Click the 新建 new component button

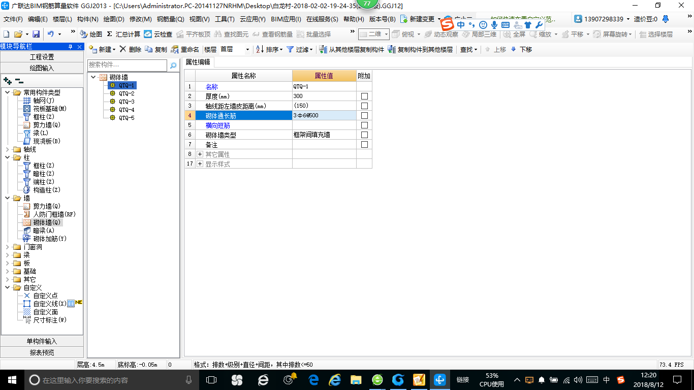point(102,49)
